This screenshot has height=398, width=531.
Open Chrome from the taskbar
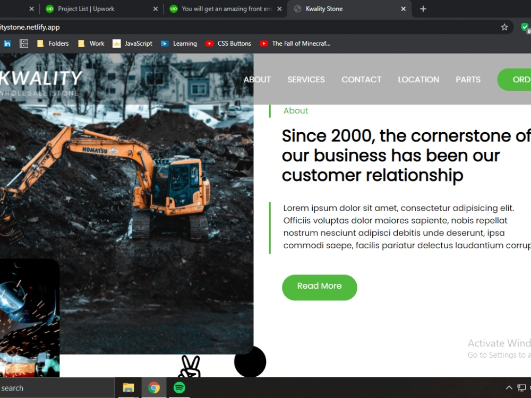[154, 387]
